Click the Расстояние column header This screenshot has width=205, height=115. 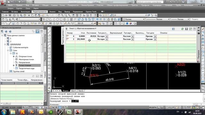click(91, 33)
